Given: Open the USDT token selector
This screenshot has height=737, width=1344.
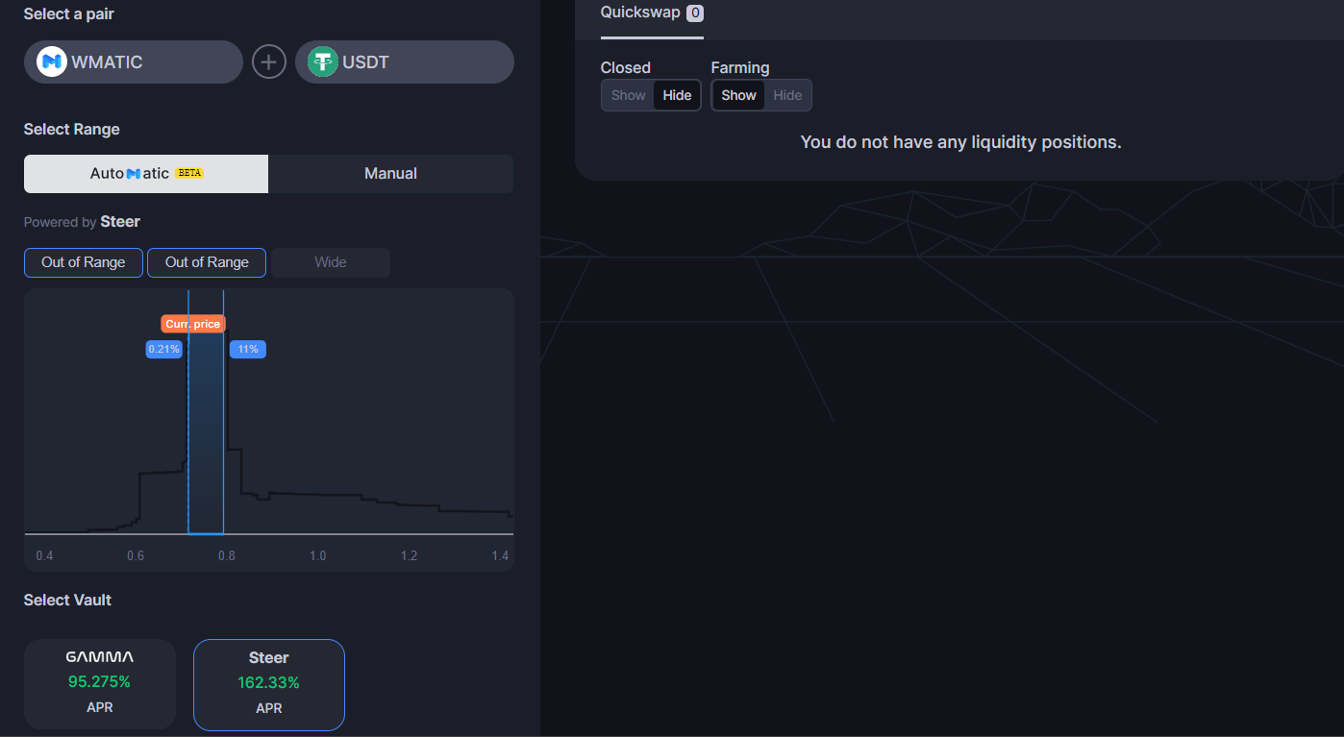Looking at the screenshot, I should (404, 61).
